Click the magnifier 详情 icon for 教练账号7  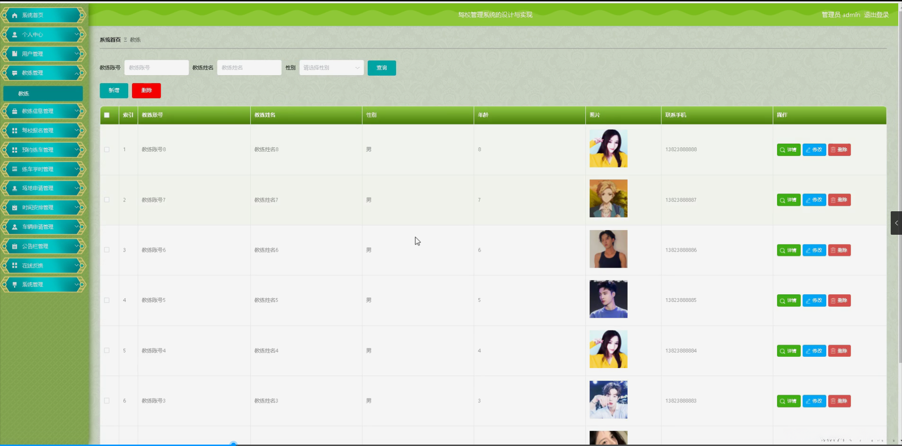click(x=782, y=200)
